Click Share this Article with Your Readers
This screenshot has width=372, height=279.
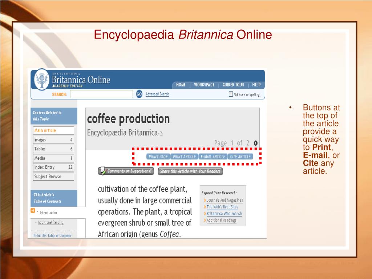point(190,171)
